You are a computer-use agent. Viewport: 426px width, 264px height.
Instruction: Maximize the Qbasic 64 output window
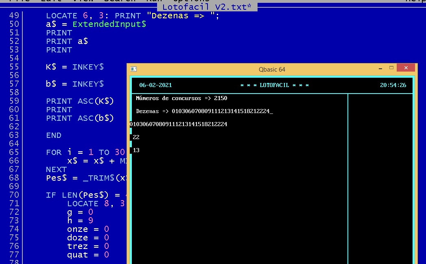[x=391, y=68]
